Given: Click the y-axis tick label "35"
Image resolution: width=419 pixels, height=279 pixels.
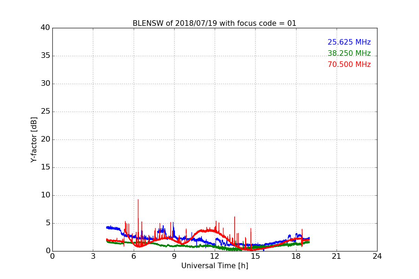Looking at the screenshot, I should (45, 56).
